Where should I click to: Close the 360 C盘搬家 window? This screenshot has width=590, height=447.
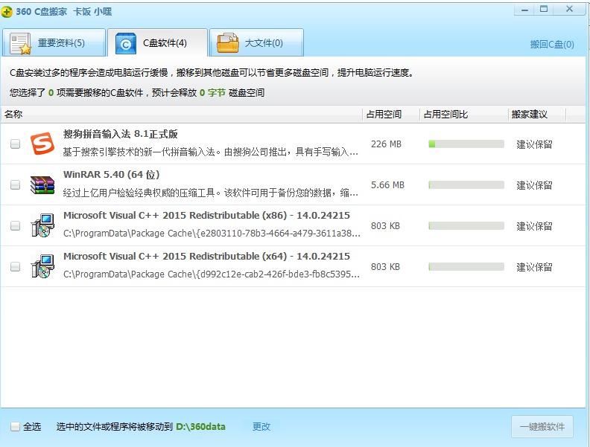[569, 10]
